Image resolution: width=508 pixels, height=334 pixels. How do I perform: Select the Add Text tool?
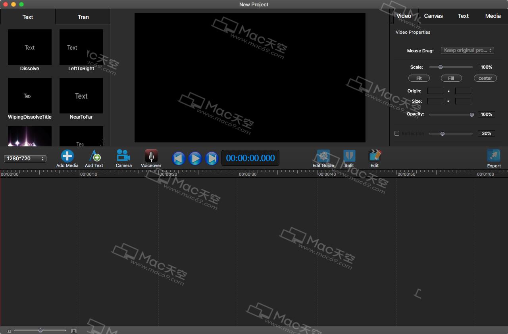coord(94,155)
